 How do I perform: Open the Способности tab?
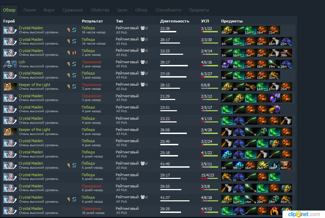[x=168, y=10]
